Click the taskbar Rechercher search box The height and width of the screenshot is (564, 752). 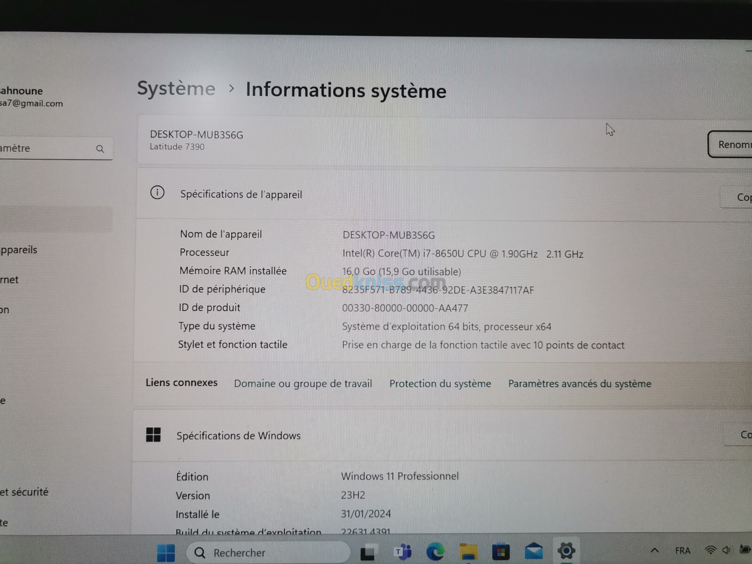click(x=268, y=553)
